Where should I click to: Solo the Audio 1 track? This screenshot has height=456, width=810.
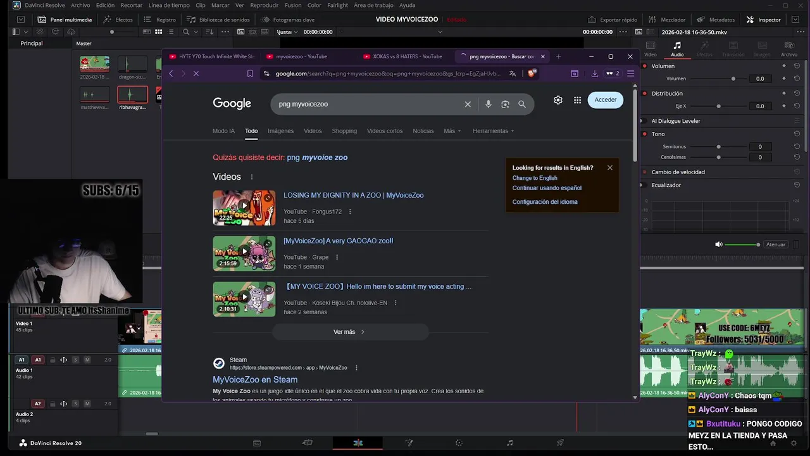pos(75,360)
